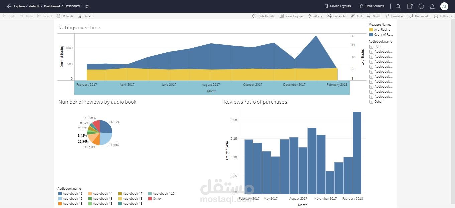The height and width of the screenshot is (208, 455).
Task: Open Data Details
Action: (x=263, y=16)
